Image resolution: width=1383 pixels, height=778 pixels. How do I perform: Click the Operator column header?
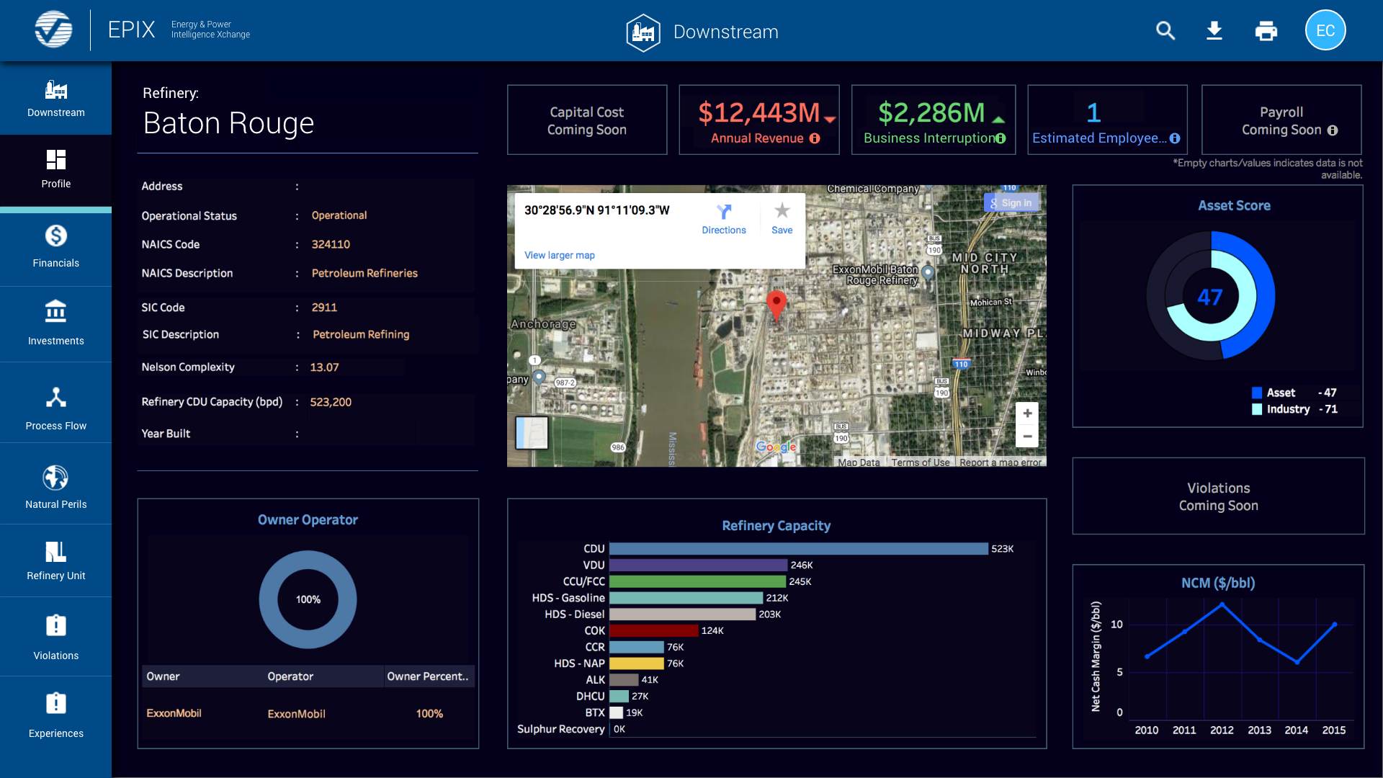click(x=290, y=676)
